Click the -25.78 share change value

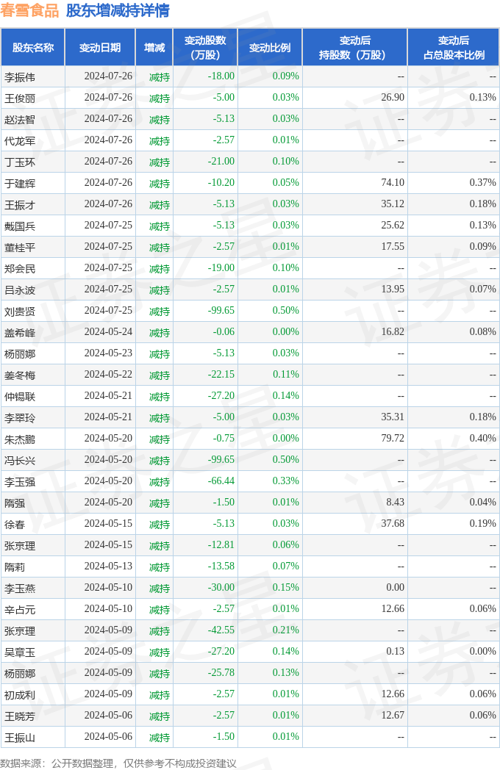221,673
